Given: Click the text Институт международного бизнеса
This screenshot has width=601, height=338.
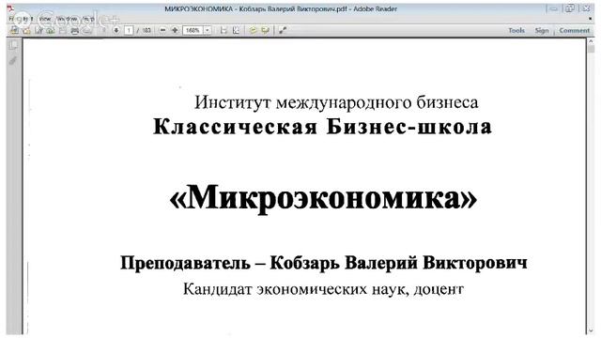Looking at the screenshot, I should point(336,102).
